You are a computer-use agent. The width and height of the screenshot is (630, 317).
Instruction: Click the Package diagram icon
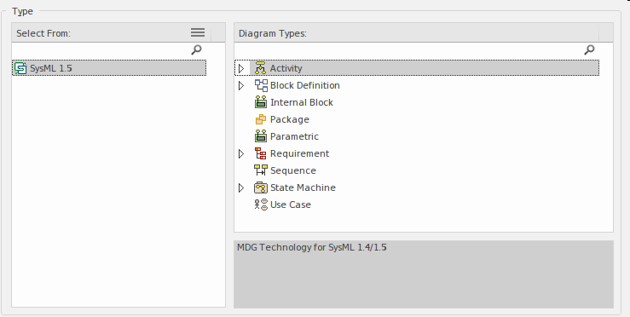pos(261,119)
